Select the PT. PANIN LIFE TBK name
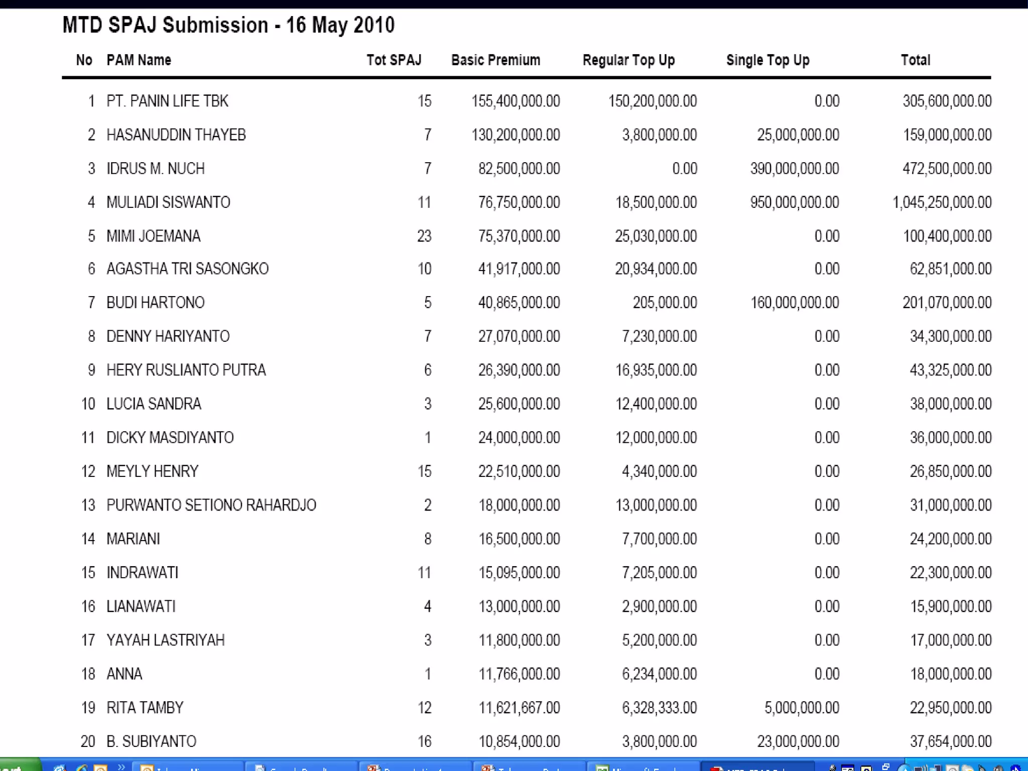The image size is (1028, 771). [x=167, y=101]
